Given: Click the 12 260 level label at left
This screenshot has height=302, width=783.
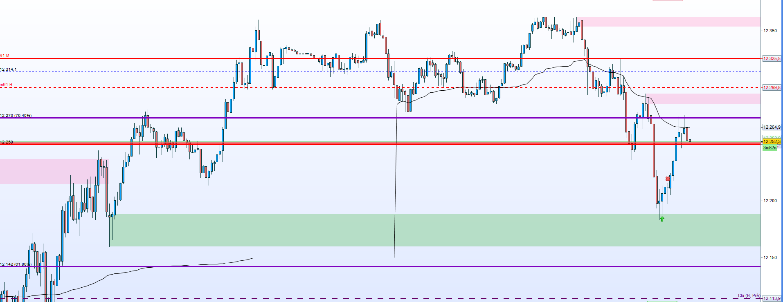Looking at the screenshot, I should click(7, 142).
